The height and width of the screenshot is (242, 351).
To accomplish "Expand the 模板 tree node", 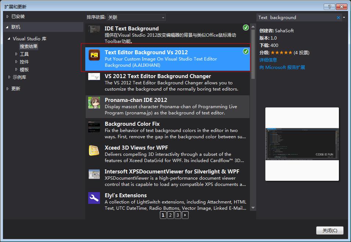I will tap(16, 69).
